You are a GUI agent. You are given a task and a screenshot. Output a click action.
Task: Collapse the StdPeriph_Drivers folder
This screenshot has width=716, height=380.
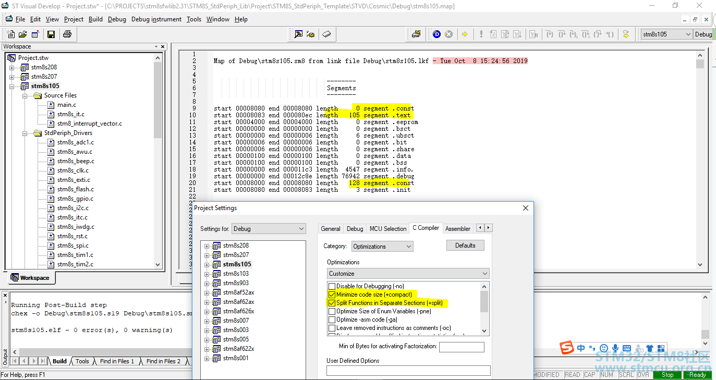(25, 133)
